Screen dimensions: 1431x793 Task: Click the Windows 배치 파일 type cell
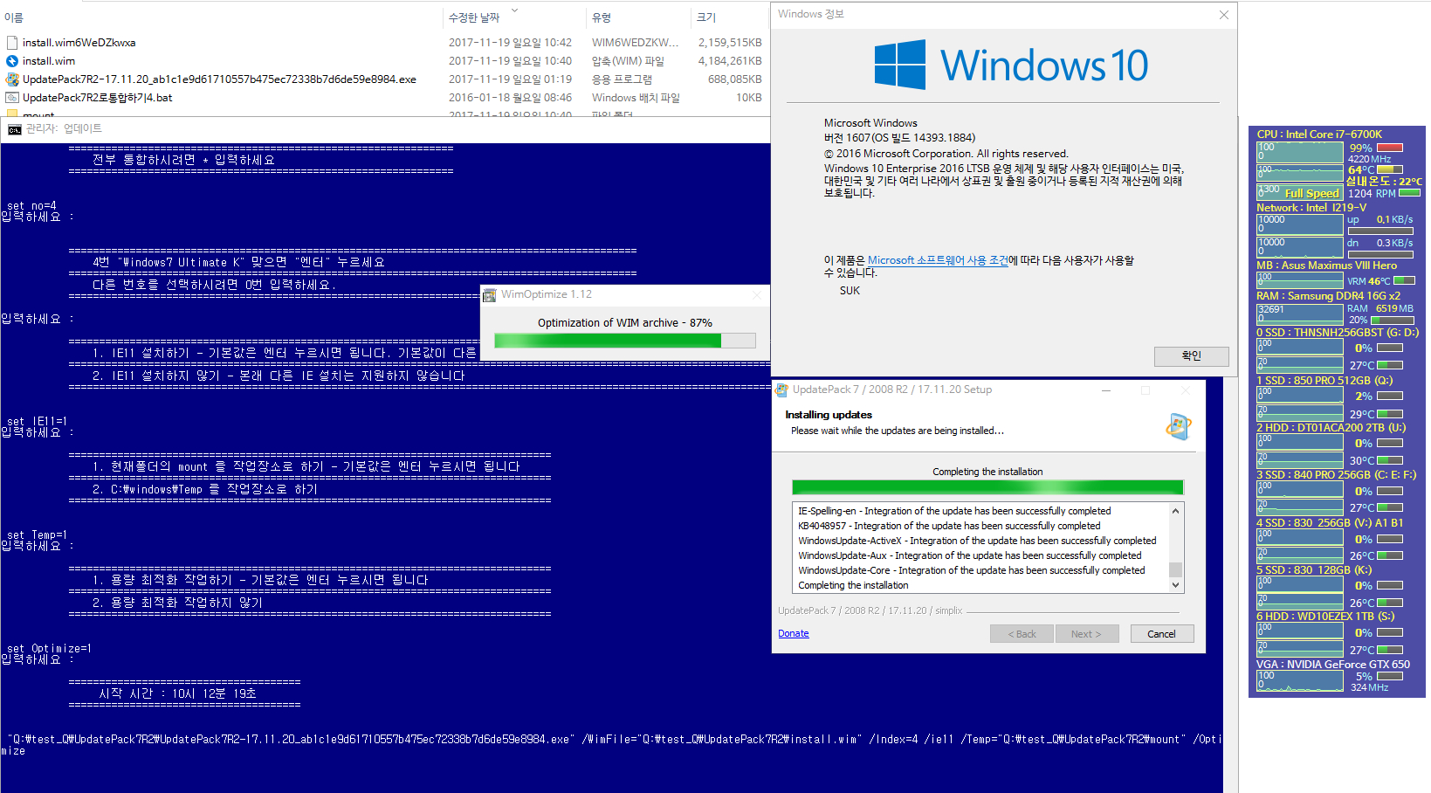tap(636, 98)
